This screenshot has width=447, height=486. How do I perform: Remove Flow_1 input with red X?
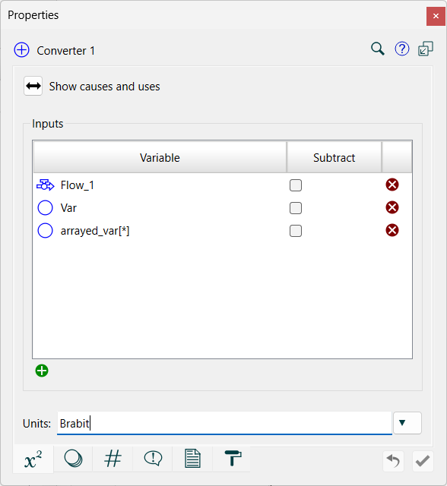point(392,185)
